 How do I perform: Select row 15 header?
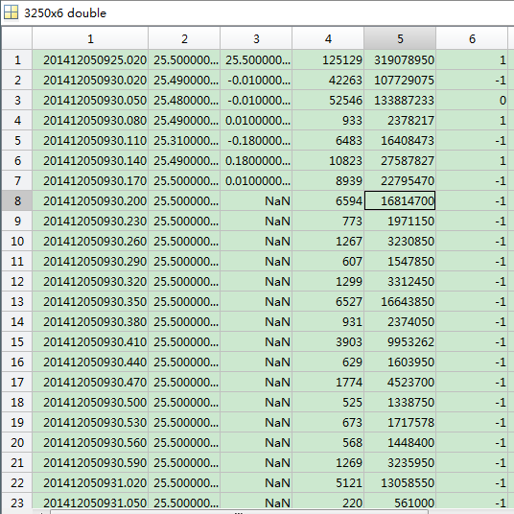[x=17, y=341]
